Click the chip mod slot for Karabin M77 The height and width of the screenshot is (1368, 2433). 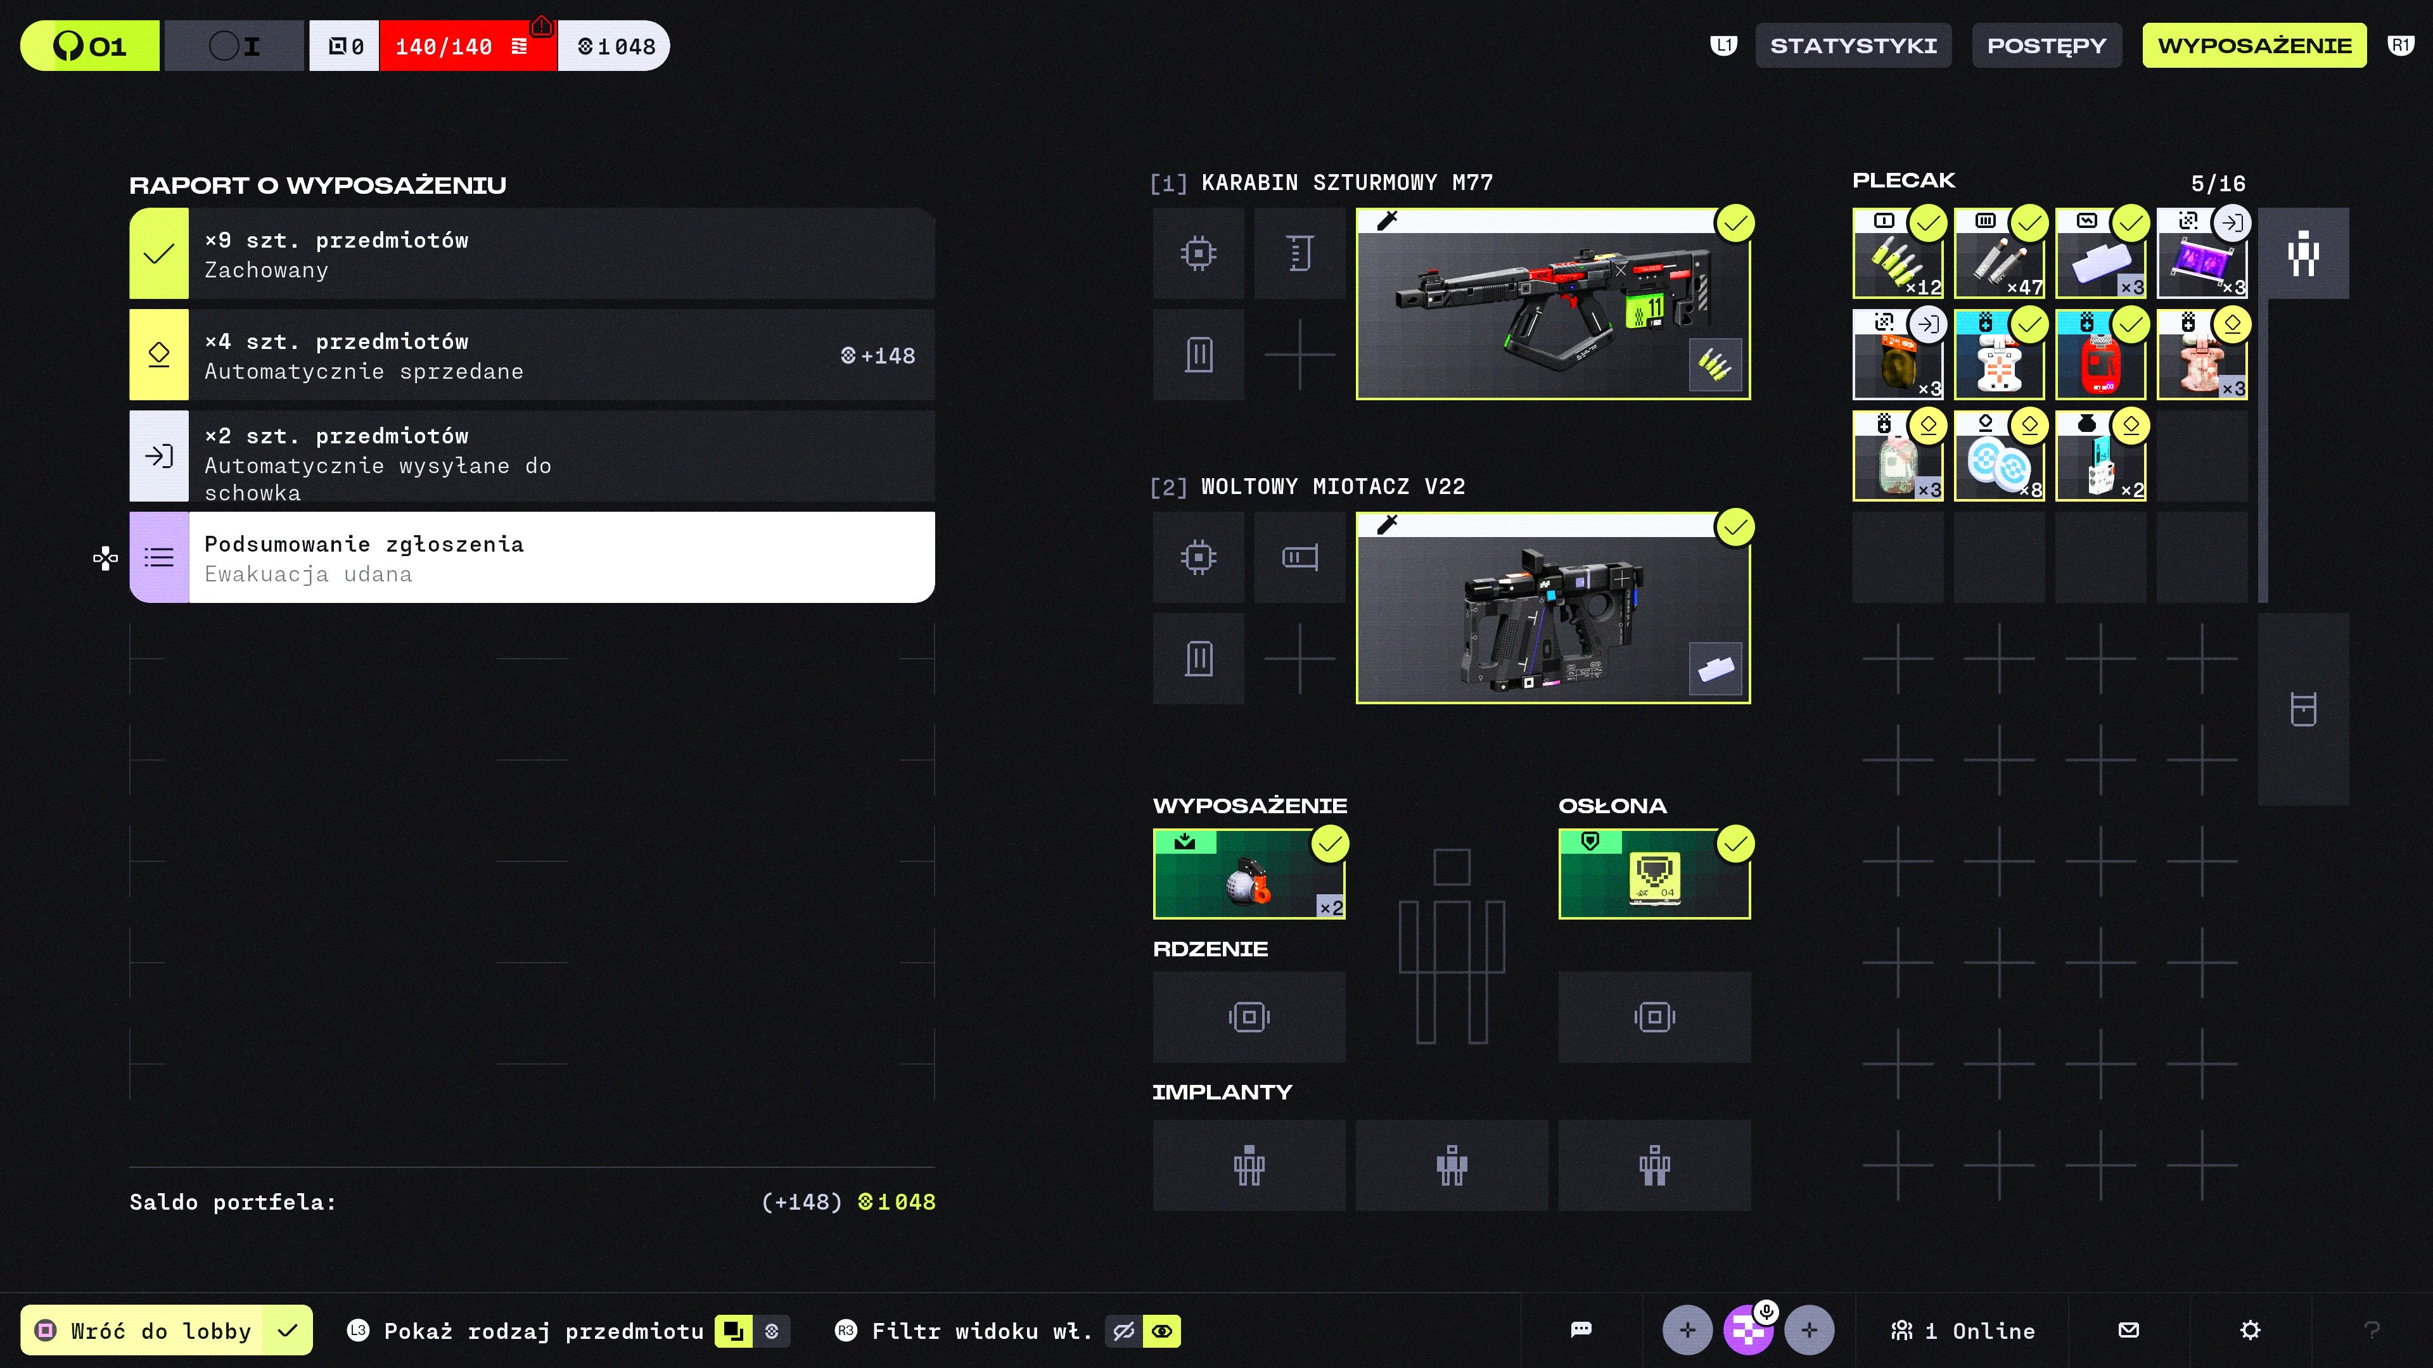1197,253
